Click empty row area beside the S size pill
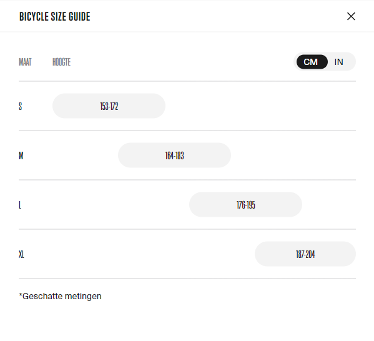 260,106
